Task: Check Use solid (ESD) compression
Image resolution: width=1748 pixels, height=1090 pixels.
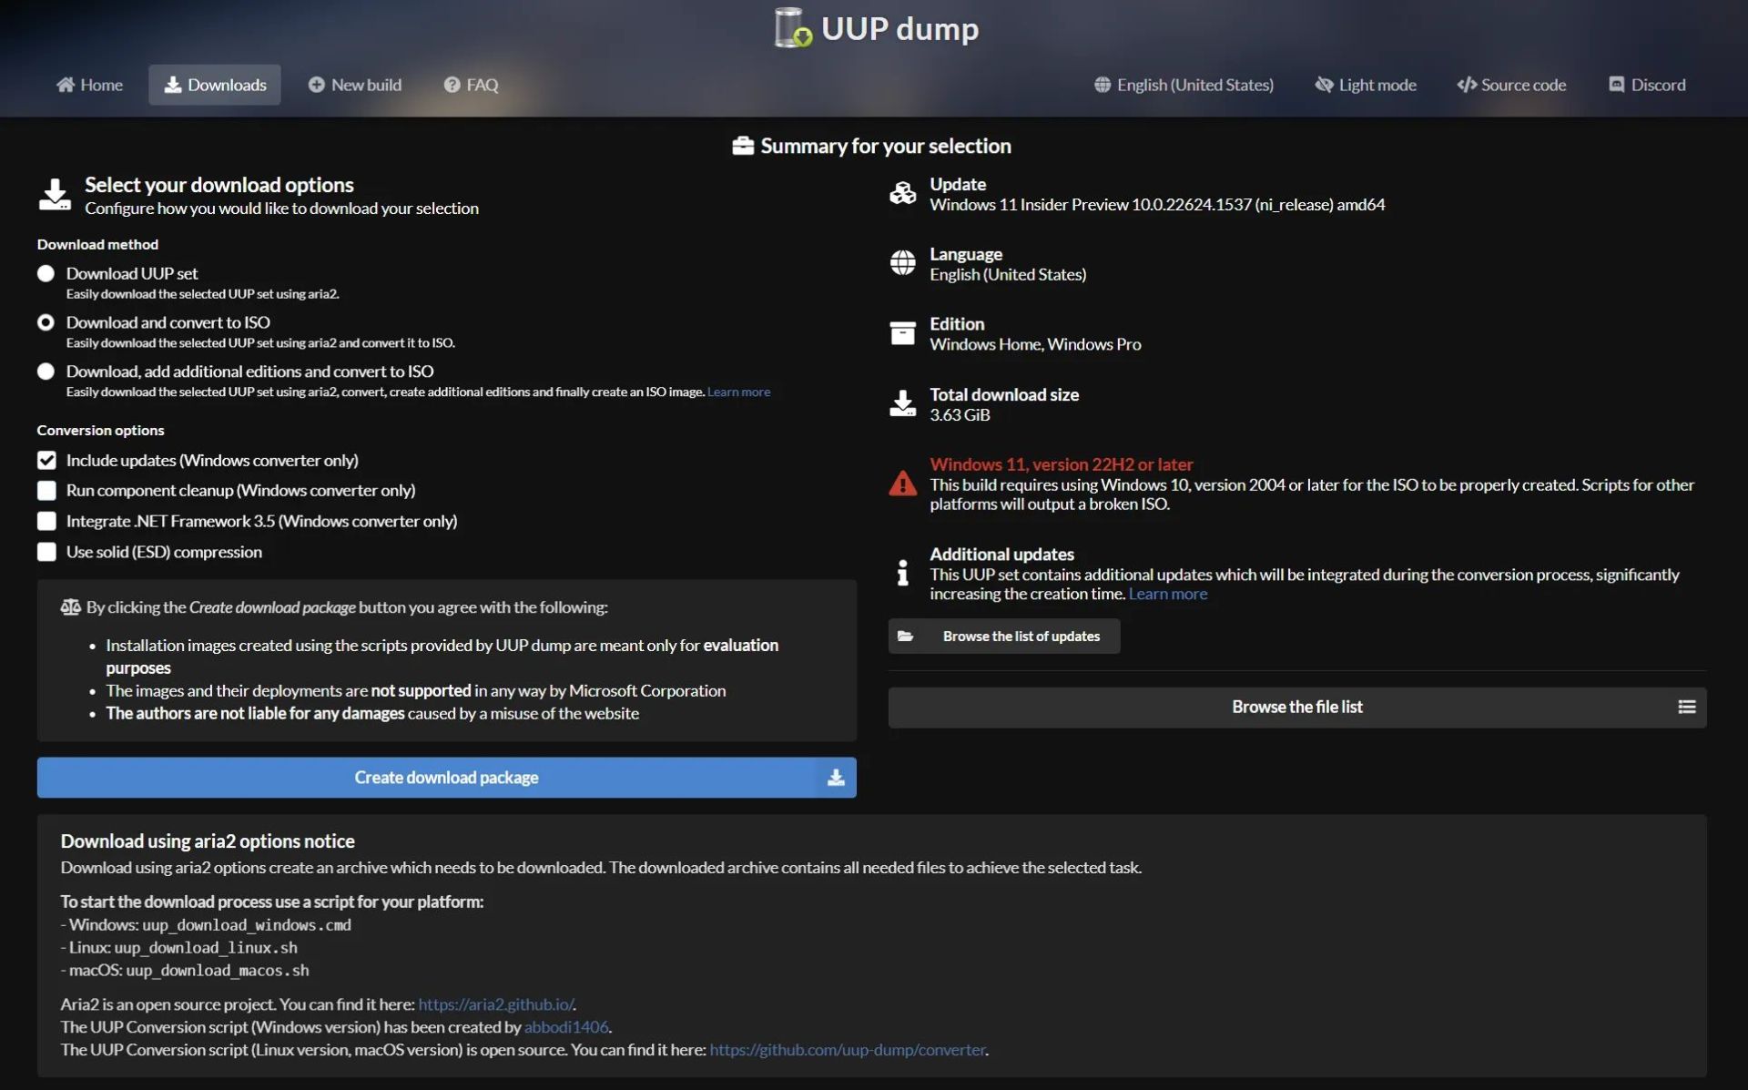Action: (46, 552)
